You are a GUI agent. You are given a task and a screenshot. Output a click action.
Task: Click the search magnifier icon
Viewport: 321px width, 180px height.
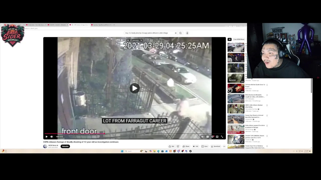pos(180,33)
